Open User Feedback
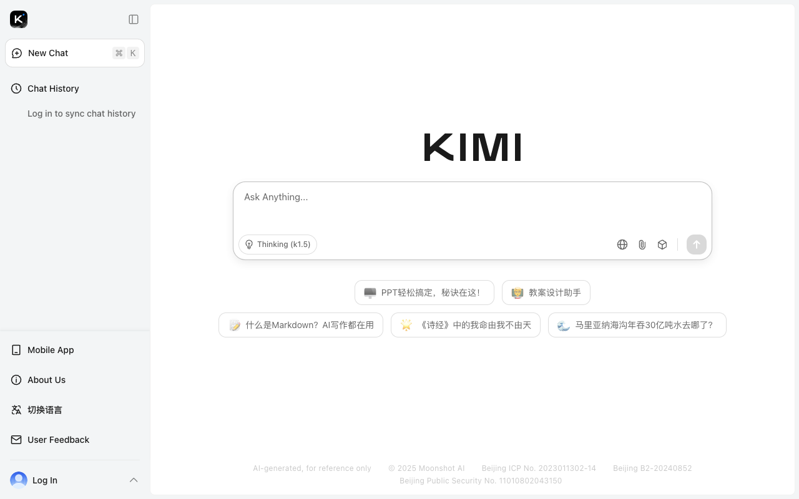Screen dimensions: 799x499 point(75,440)
